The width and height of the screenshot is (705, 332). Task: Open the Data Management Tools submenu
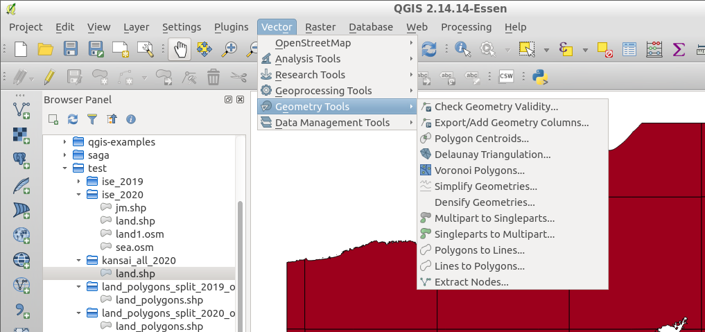pyautogui.click(x=338, y=123)
